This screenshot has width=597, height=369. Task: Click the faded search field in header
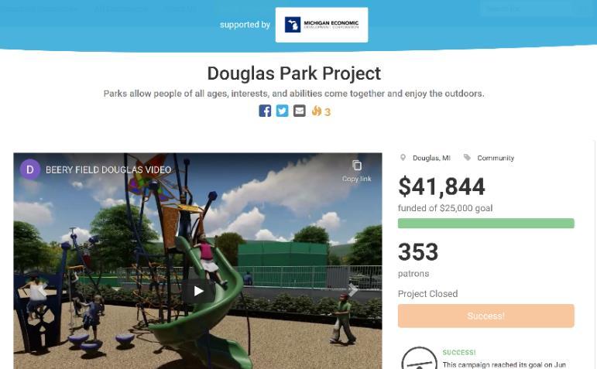[527, 9]
